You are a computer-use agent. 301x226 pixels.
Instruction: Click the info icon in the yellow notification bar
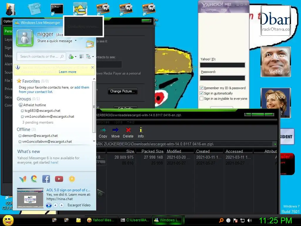point(18,67)
